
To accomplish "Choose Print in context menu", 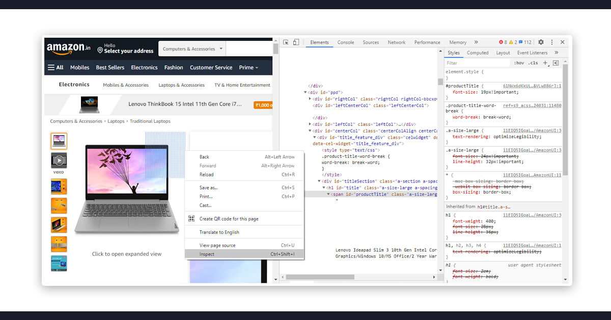I will pyautogui.click(x=244, y=196).
